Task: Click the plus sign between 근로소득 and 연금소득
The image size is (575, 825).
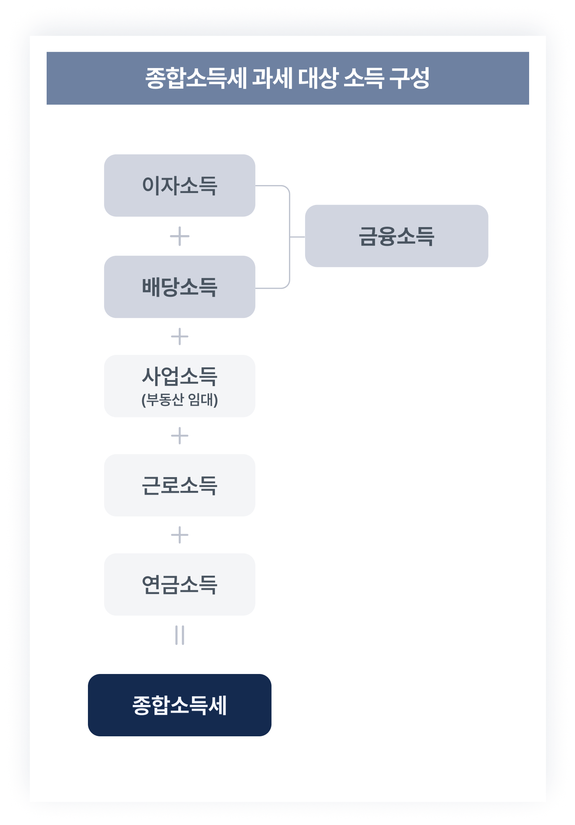Action: point(179,535)
